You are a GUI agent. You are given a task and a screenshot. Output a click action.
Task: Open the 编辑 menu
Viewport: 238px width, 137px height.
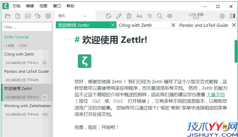[x=30, y=6]
